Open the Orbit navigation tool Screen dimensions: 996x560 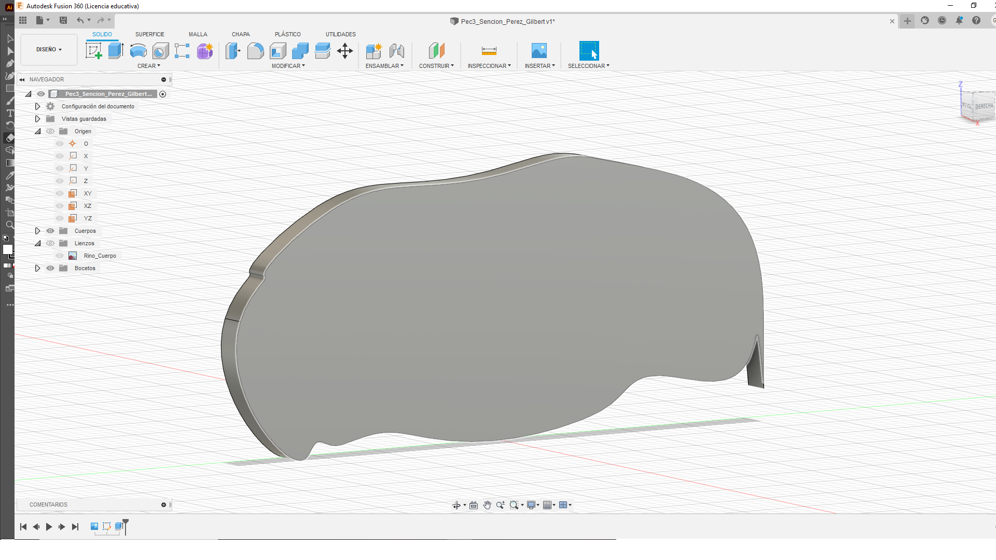(x=457, y=505)
